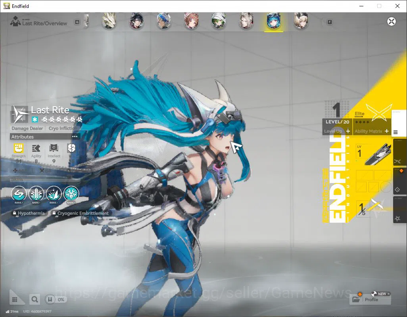The width and height of the screenshot is (407, 317).
Task: Open Ability Matrix plus button
Action: pos(386,131)
